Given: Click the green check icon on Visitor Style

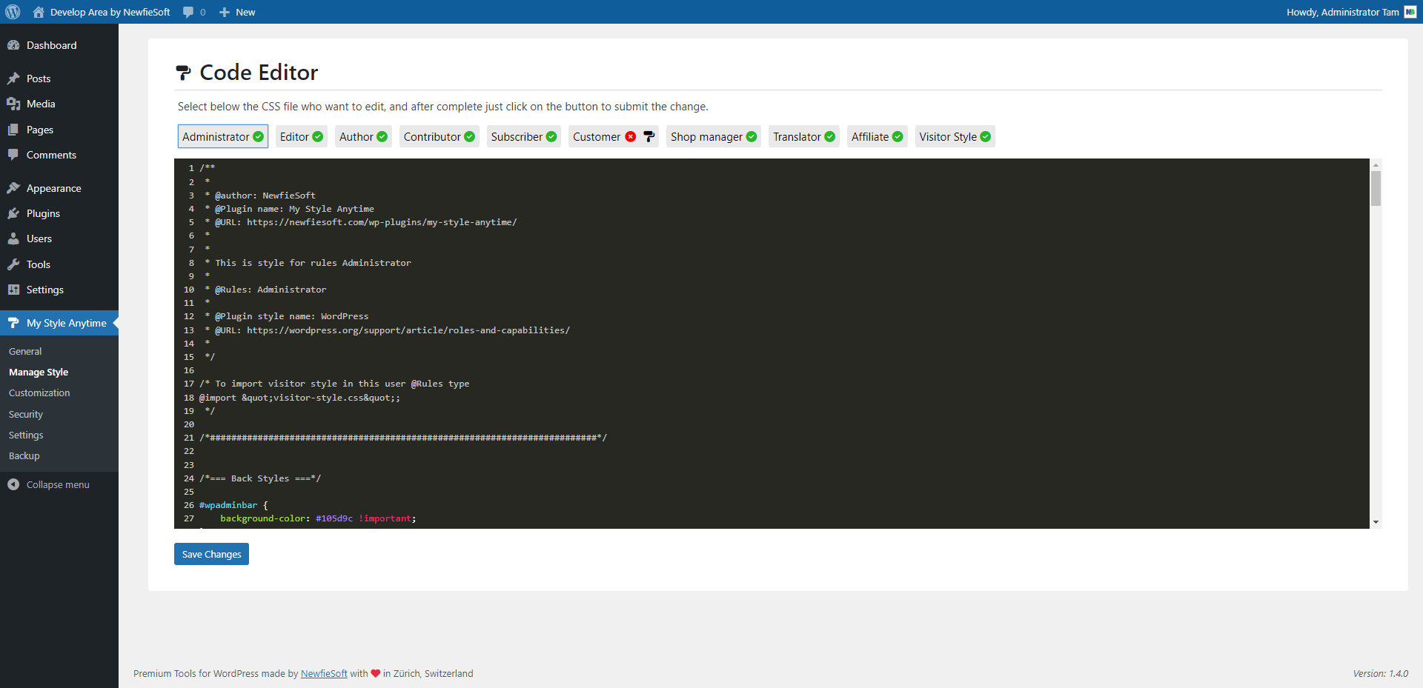Looking at the screenshot, I should click(x=985, y=136).
